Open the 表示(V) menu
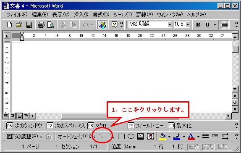 (x=61, y=15)
